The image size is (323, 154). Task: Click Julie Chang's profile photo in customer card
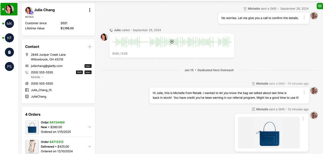coord(29,10)
